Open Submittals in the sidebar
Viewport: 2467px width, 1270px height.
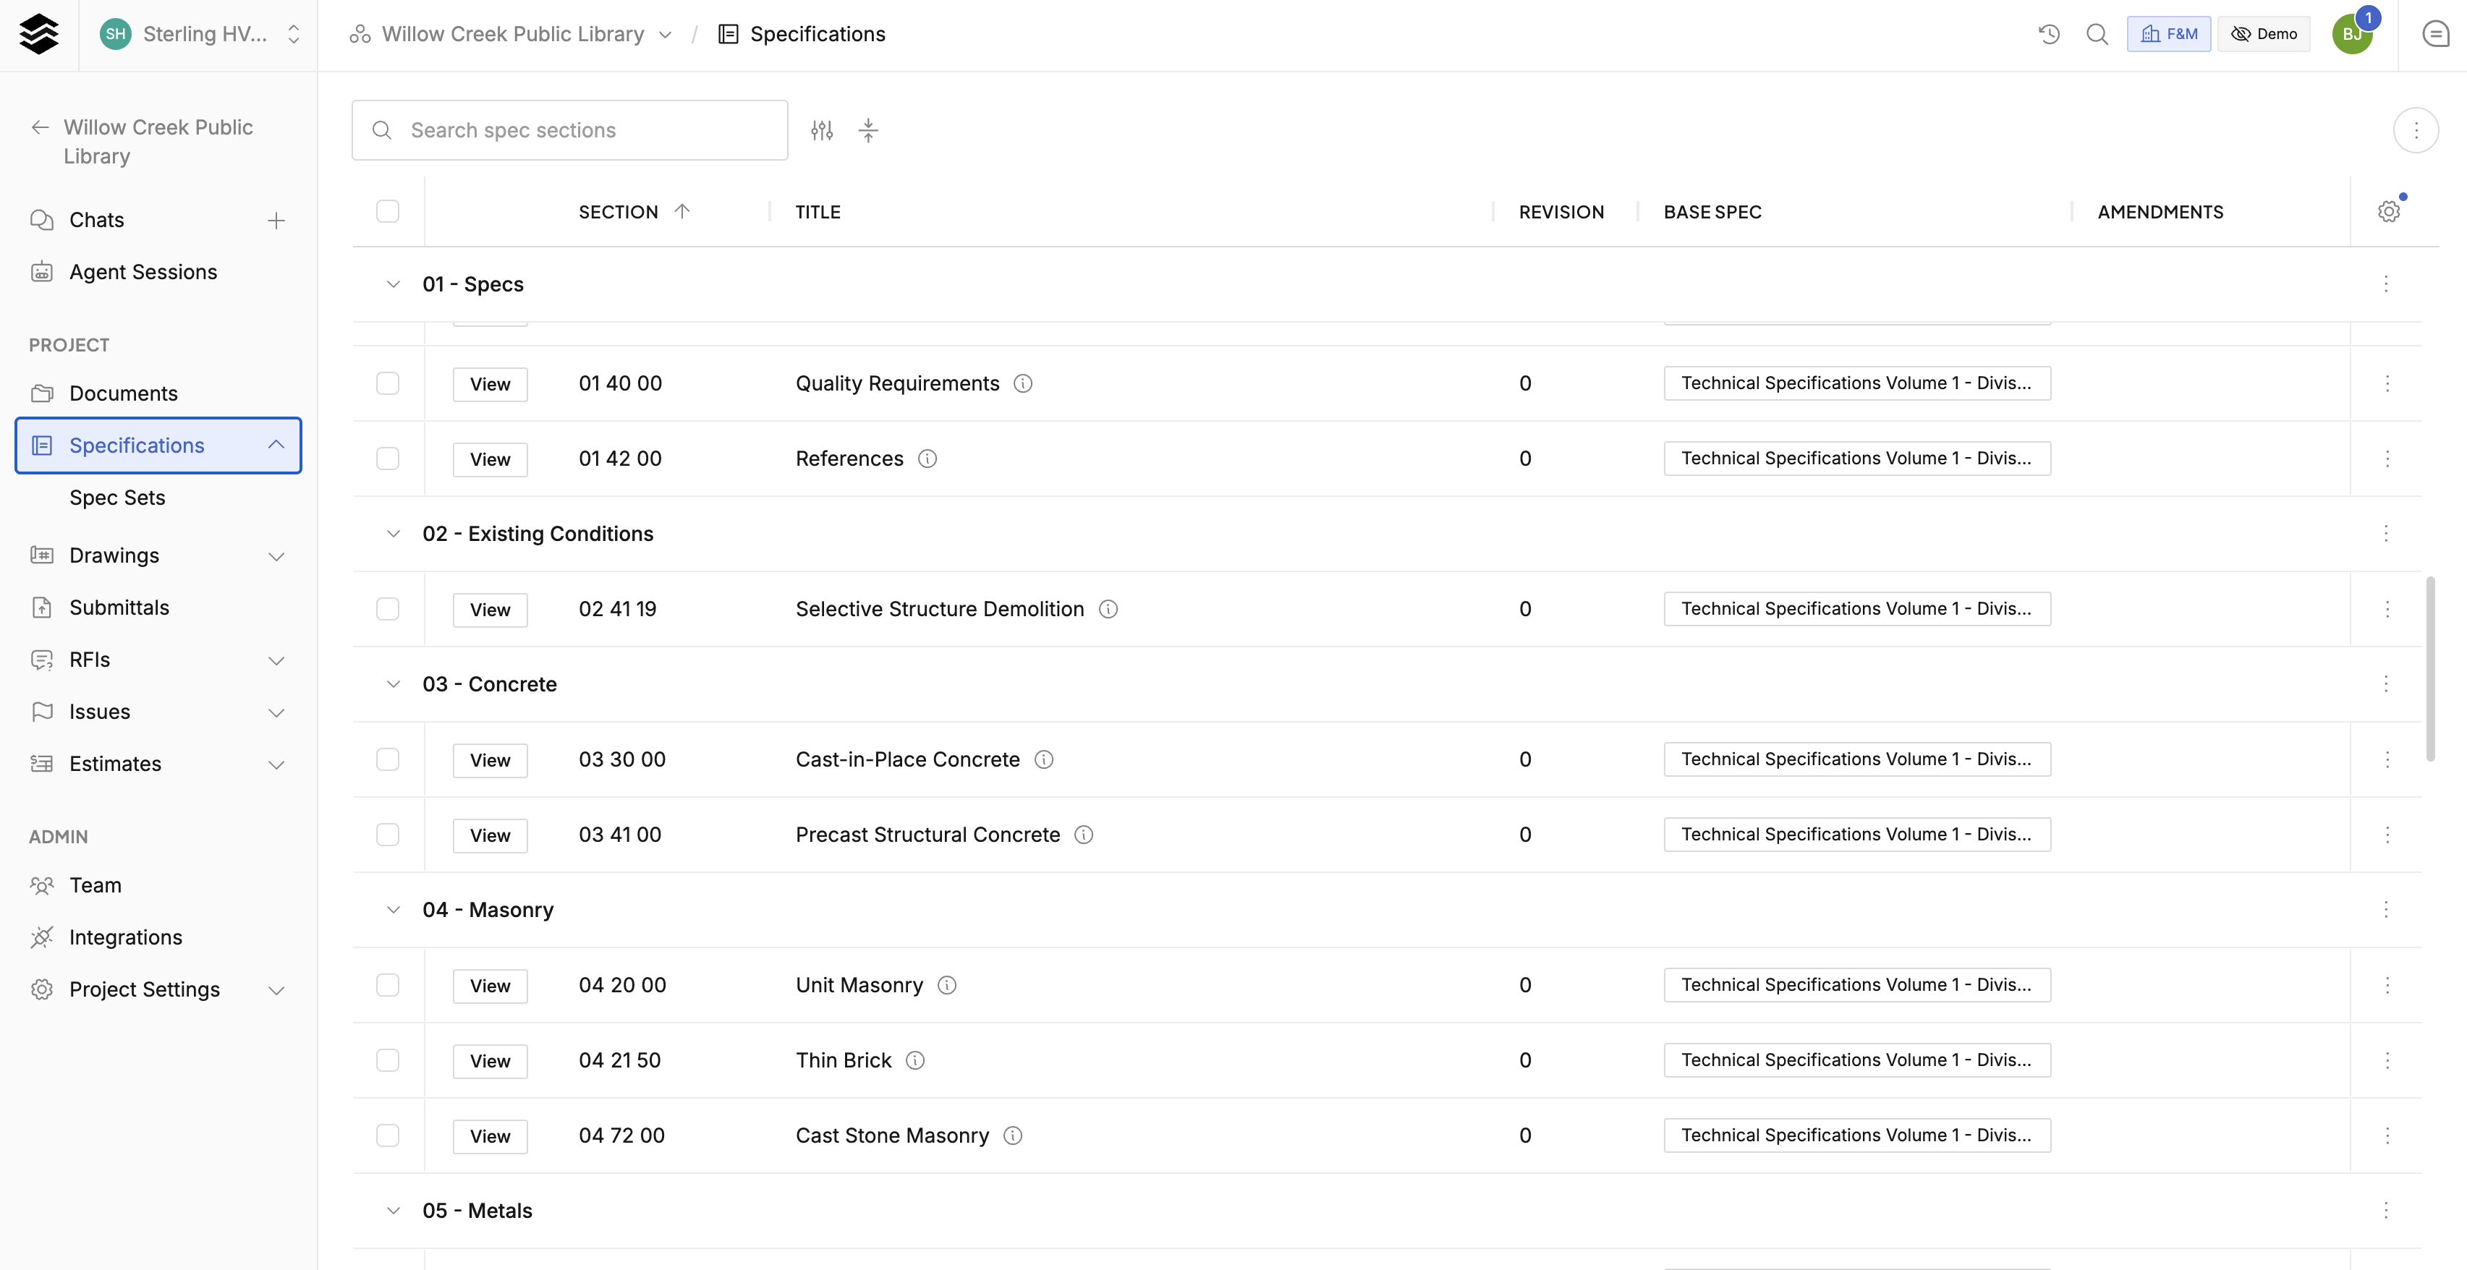pos(119,609)
